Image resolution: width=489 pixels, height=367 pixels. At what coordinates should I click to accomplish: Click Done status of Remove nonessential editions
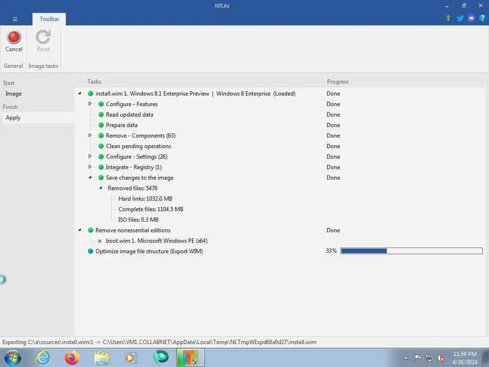333,230
